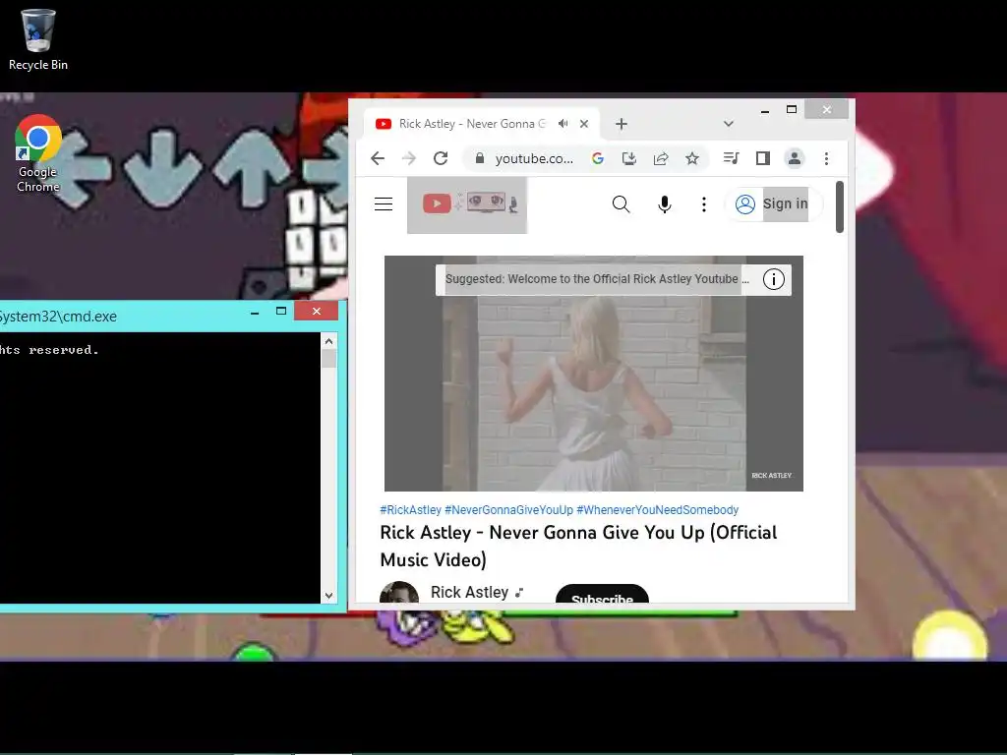The height and width of the screenshot is (755, 1007).
Task: View site info via padlock icon
Action: pos(479,158)
